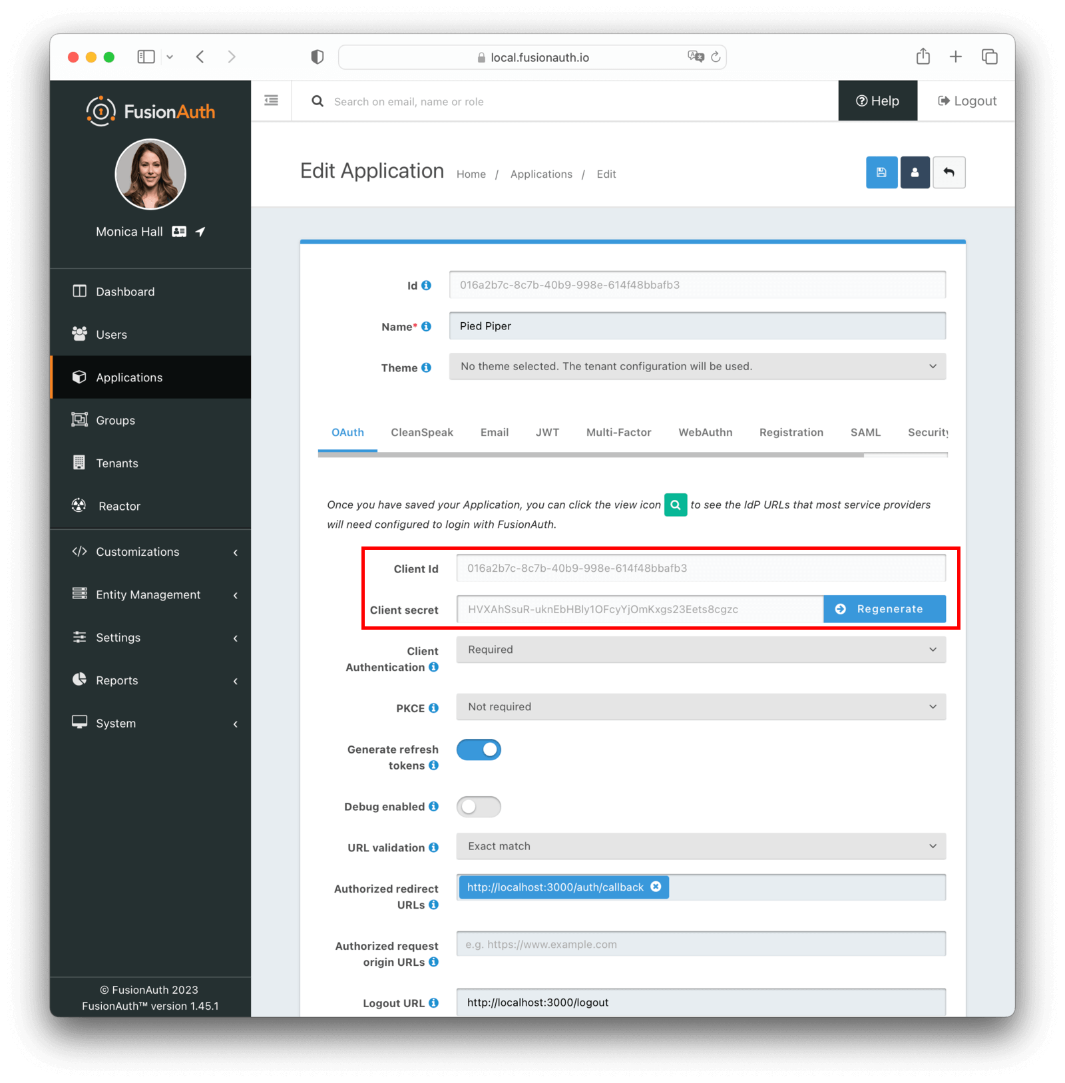Click the back arrow icon button
Viewport: 1065px width, 1083px height.
point(949,172)
